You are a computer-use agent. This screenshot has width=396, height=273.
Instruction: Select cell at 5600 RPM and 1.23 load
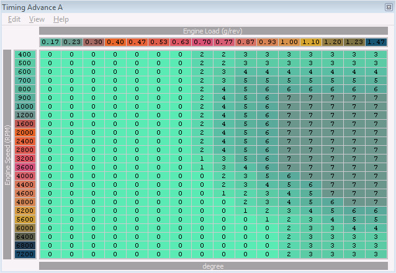pyautogui.click(x=354, y=220)
